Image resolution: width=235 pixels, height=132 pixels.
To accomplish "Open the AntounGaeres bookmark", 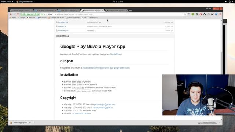I will [73, 18].
